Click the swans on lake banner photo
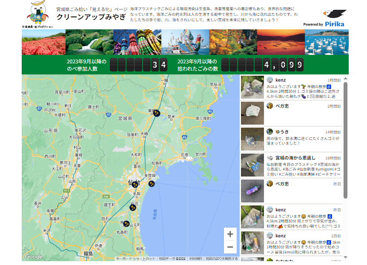 (x=327, y=42)
